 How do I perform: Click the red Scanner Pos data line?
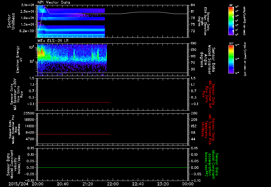coord(74,134)
